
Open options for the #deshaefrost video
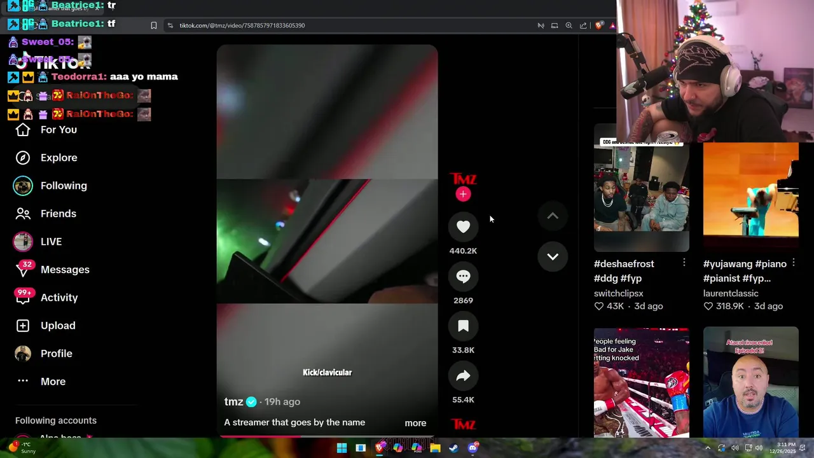(x=684, y=263)
